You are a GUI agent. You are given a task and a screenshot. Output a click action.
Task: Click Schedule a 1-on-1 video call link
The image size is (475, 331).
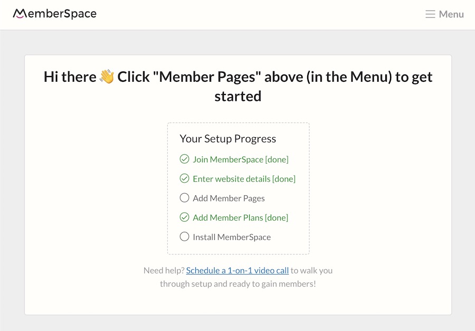pos(237,270)
